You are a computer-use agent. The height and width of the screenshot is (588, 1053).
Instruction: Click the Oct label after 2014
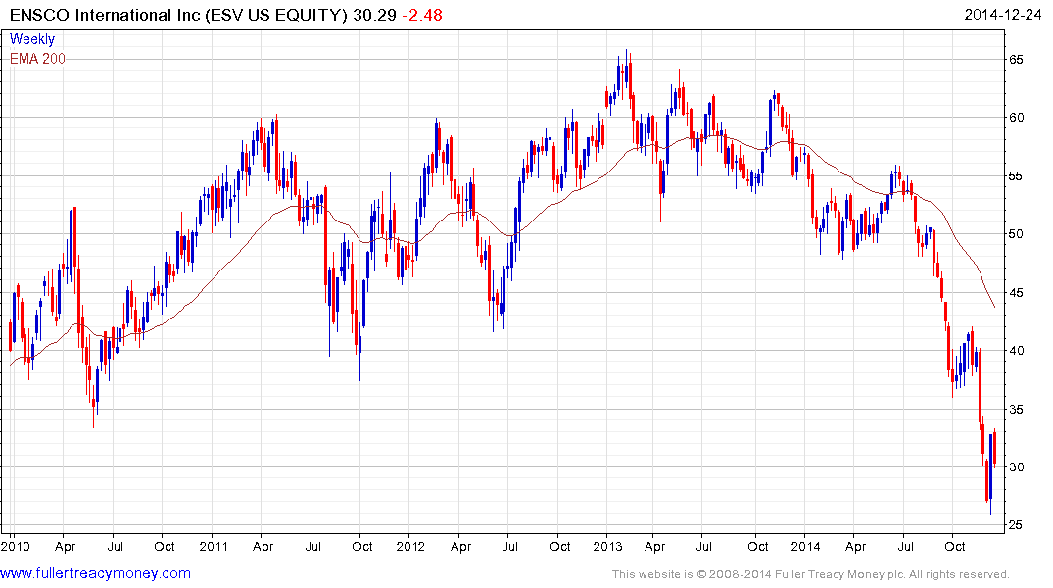pos(955,546)
